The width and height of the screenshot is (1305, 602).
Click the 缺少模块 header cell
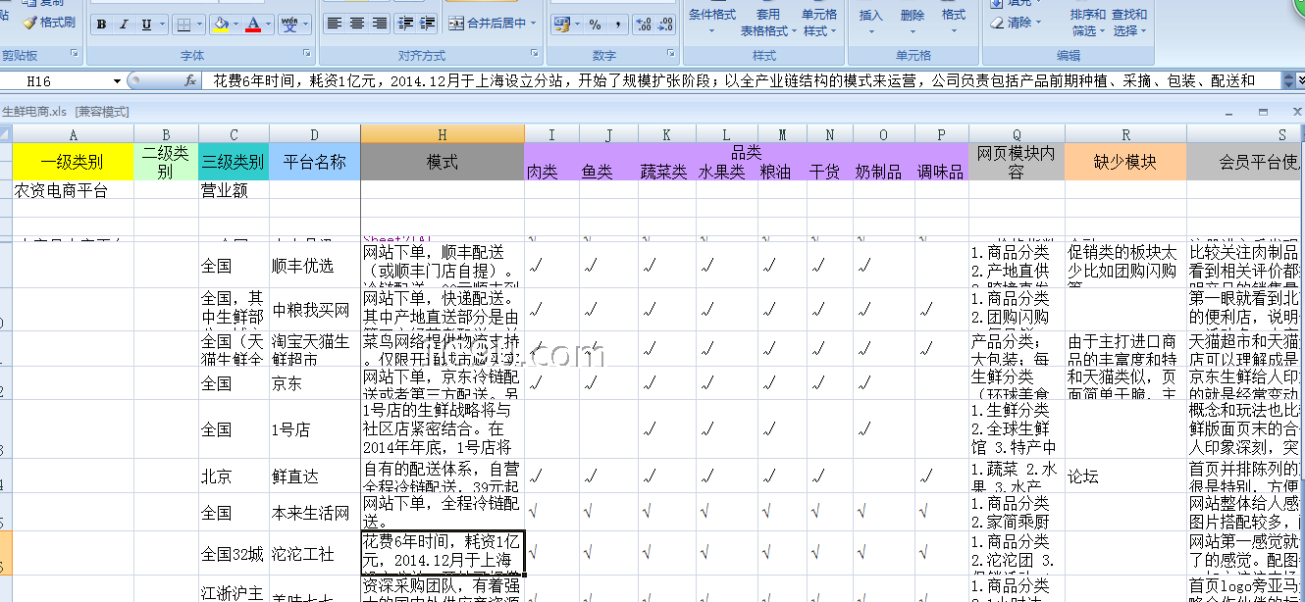pos(1125,162)
